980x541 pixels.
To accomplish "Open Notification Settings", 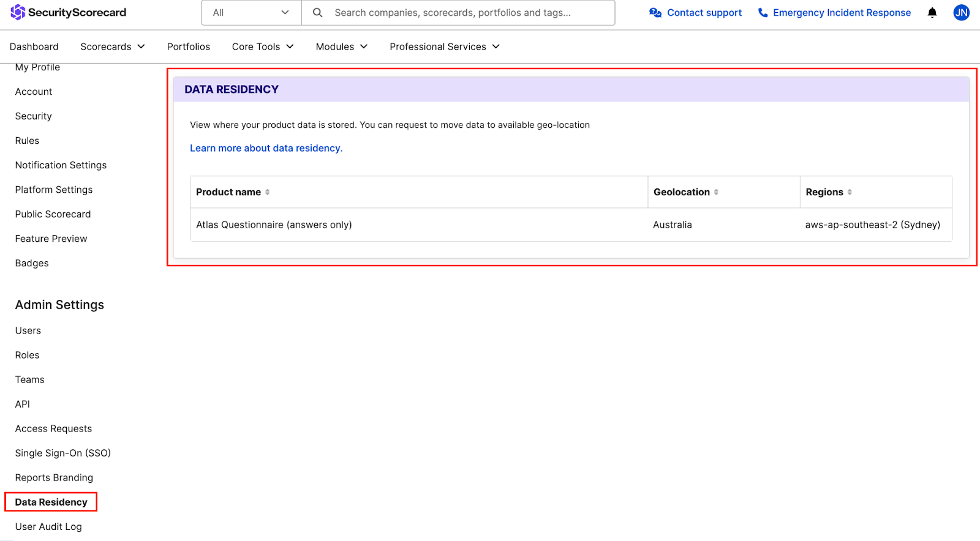I will coord(61,165).
